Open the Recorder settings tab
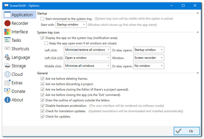Viewport: 204px width, 139px height. tap(20, 23)
